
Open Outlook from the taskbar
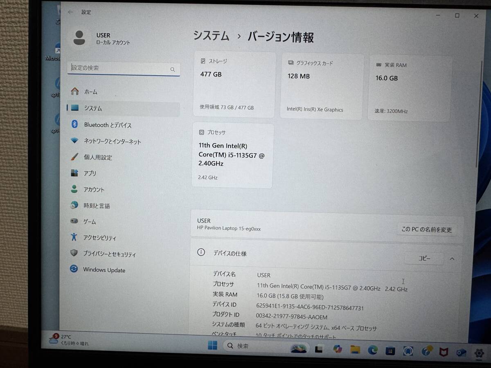tap(462, 352)
